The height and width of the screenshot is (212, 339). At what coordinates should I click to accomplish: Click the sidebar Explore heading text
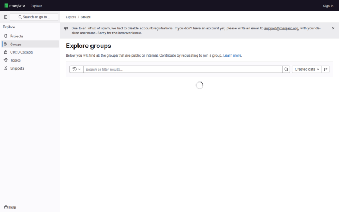tap(9, 27)
